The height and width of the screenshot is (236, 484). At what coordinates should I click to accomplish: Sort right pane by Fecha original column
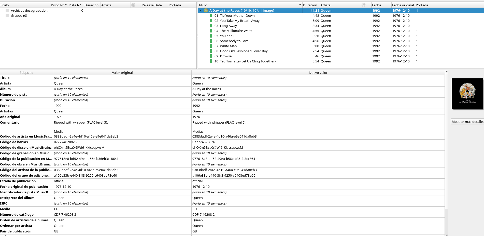click(403, 5)
